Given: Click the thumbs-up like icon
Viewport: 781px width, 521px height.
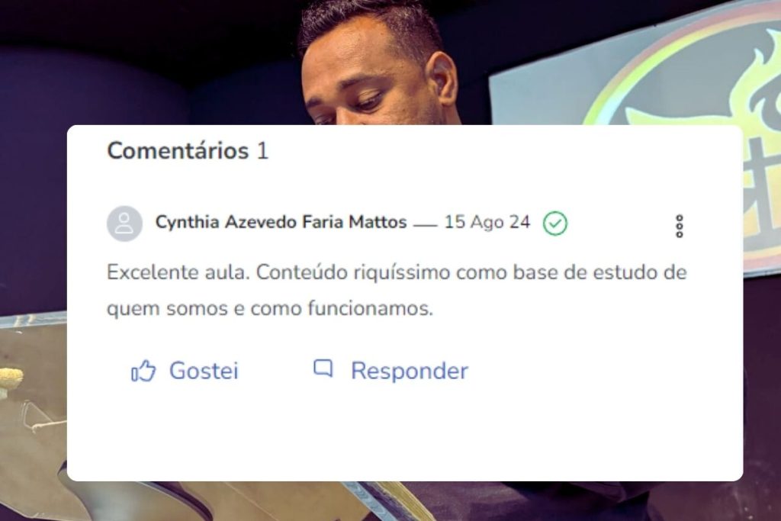Looking at the screenshot, I should click(143, 371).
